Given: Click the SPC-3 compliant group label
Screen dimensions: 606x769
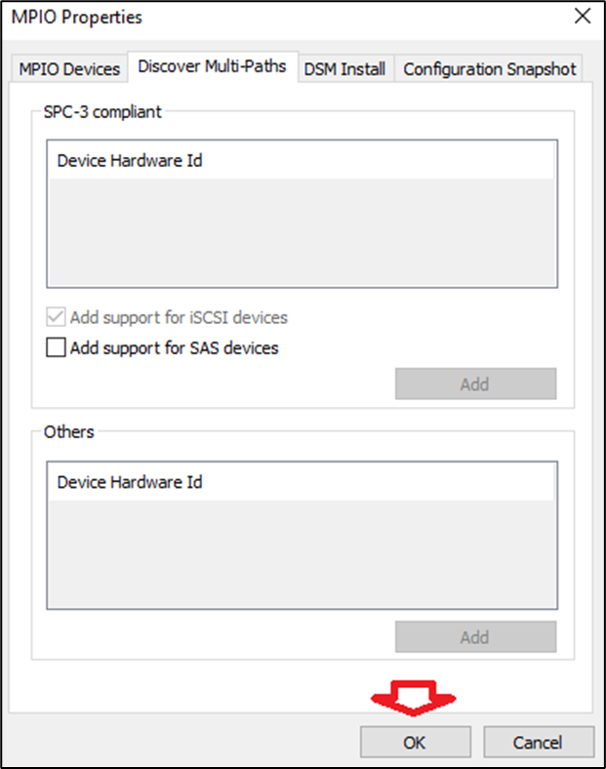Looking at the screenshot, I should coord(102,111).
